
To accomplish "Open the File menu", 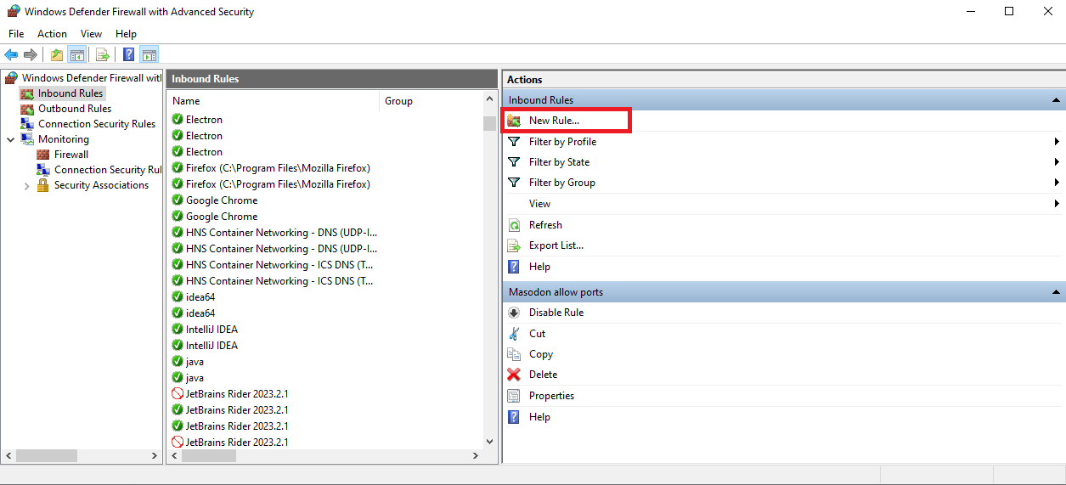I will pyautogui.click(x=16, y=34).
